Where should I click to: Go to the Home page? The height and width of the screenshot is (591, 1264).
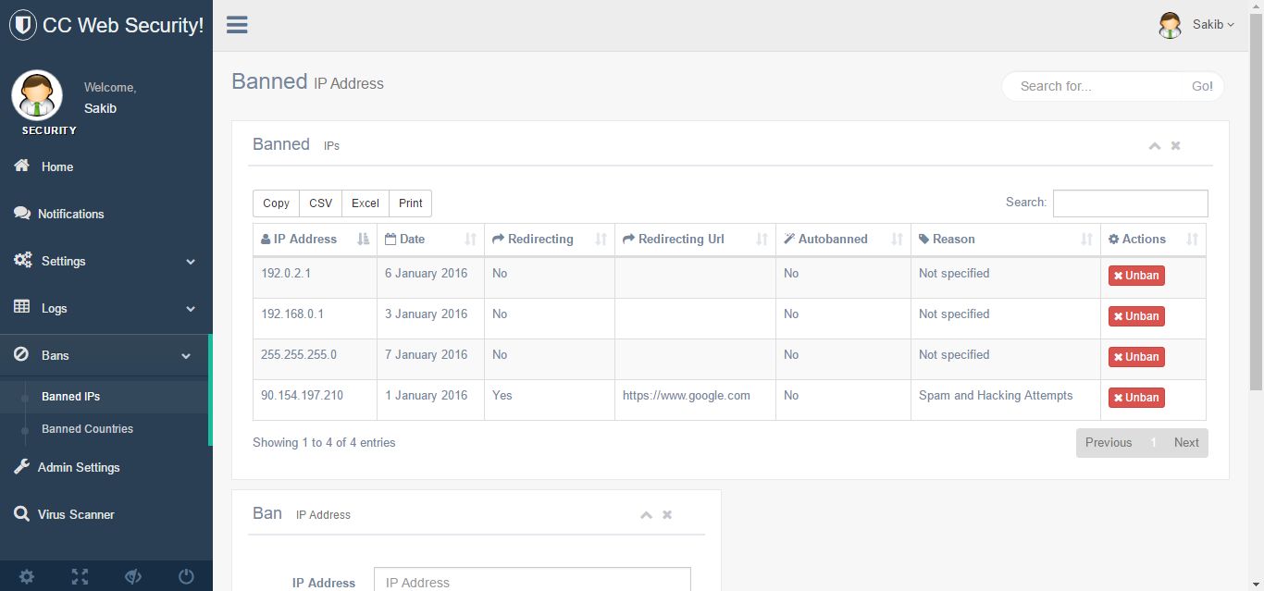click(x=56, y=166)
